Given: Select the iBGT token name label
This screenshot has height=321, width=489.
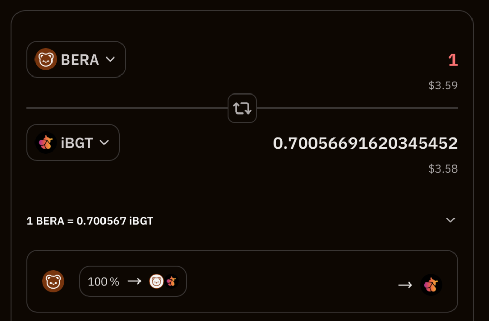Looking at the screenshot, I should [x=77, y=143].
